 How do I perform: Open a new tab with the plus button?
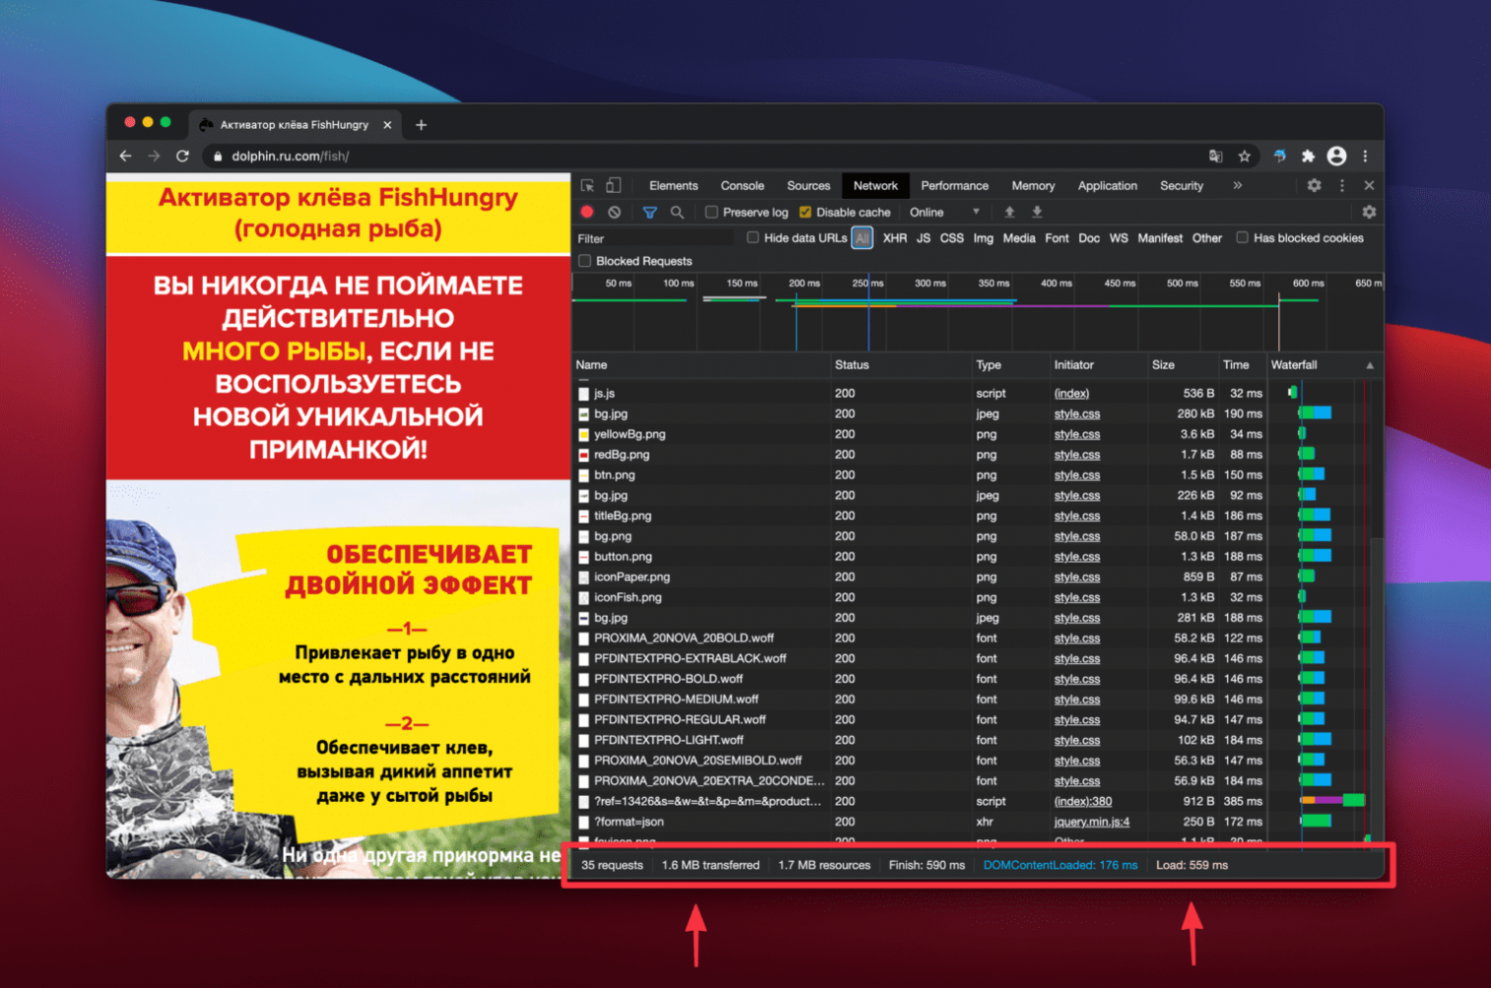pos(421,125)
